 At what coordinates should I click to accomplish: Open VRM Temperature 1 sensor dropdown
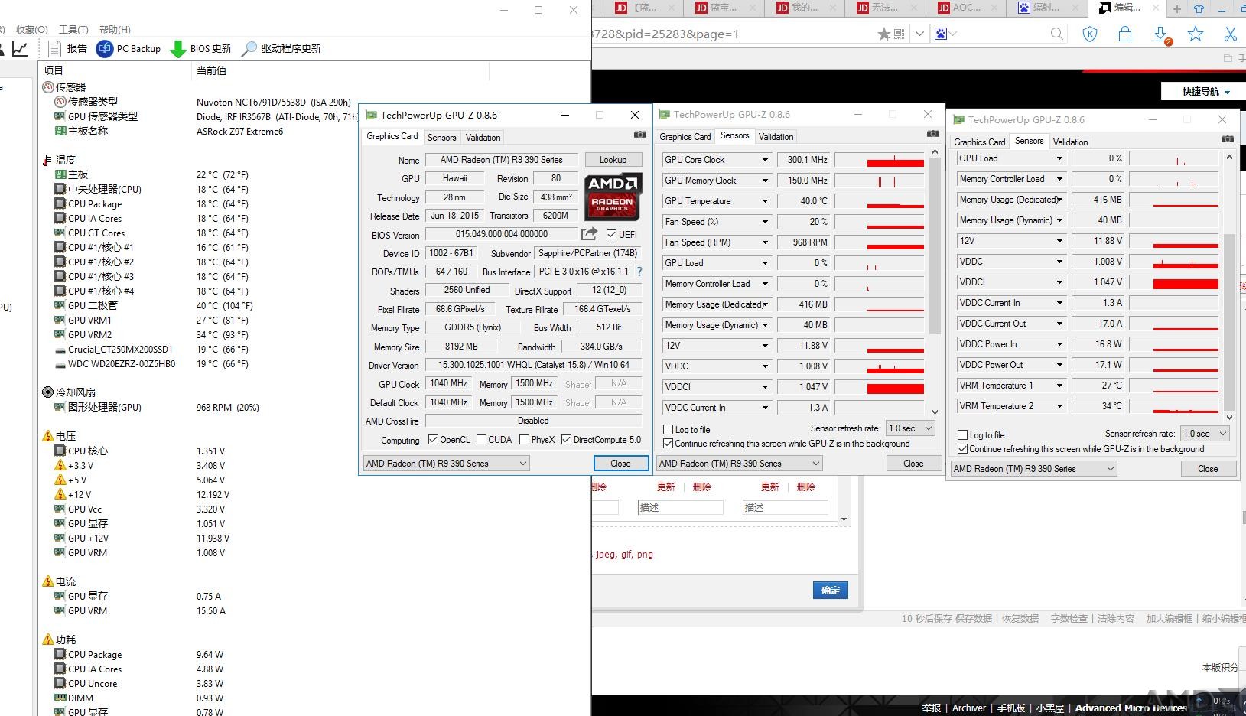tap(1059, 386)
